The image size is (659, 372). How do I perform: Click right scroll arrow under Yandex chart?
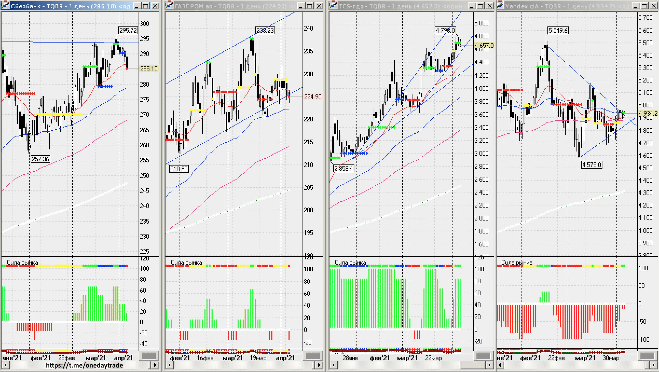(x=654, y=365)
